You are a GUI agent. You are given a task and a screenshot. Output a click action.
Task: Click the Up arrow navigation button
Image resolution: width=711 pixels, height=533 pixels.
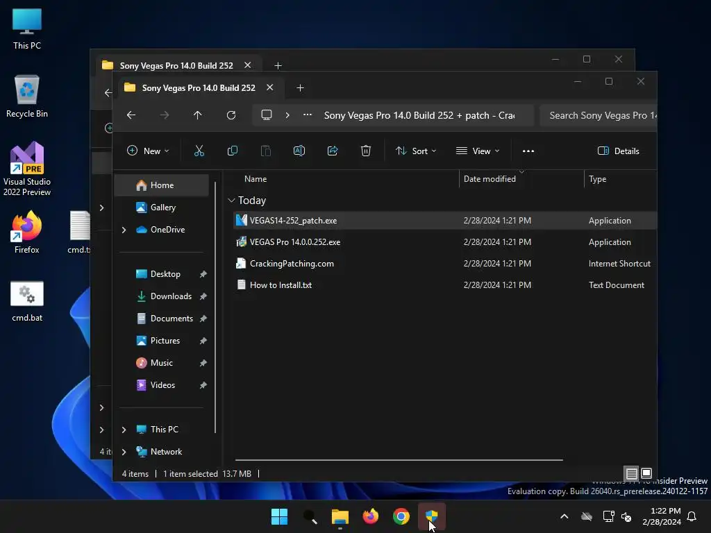(198, 115)
